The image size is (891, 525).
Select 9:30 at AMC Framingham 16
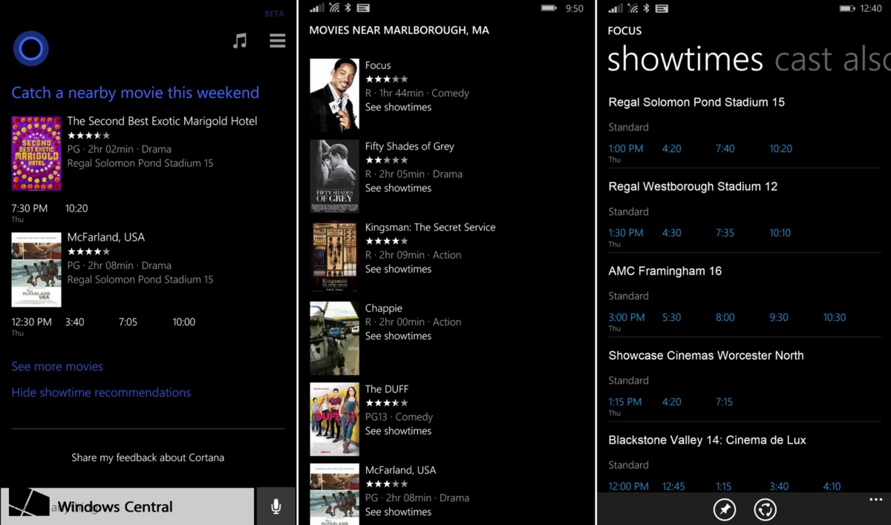coord(779,317)
